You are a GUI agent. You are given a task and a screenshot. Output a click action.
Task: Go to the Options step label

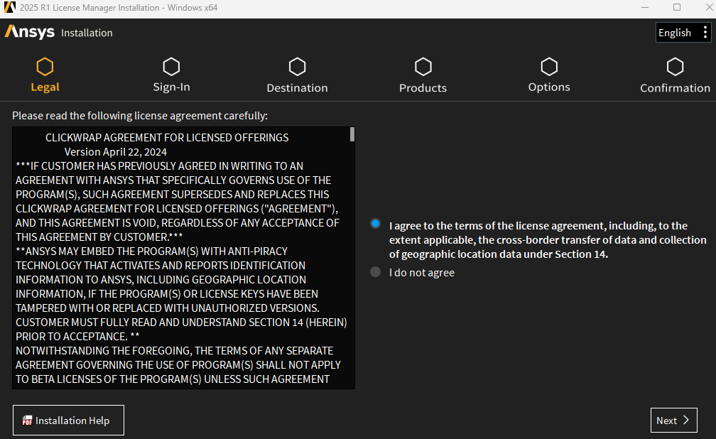click(549, 87)
